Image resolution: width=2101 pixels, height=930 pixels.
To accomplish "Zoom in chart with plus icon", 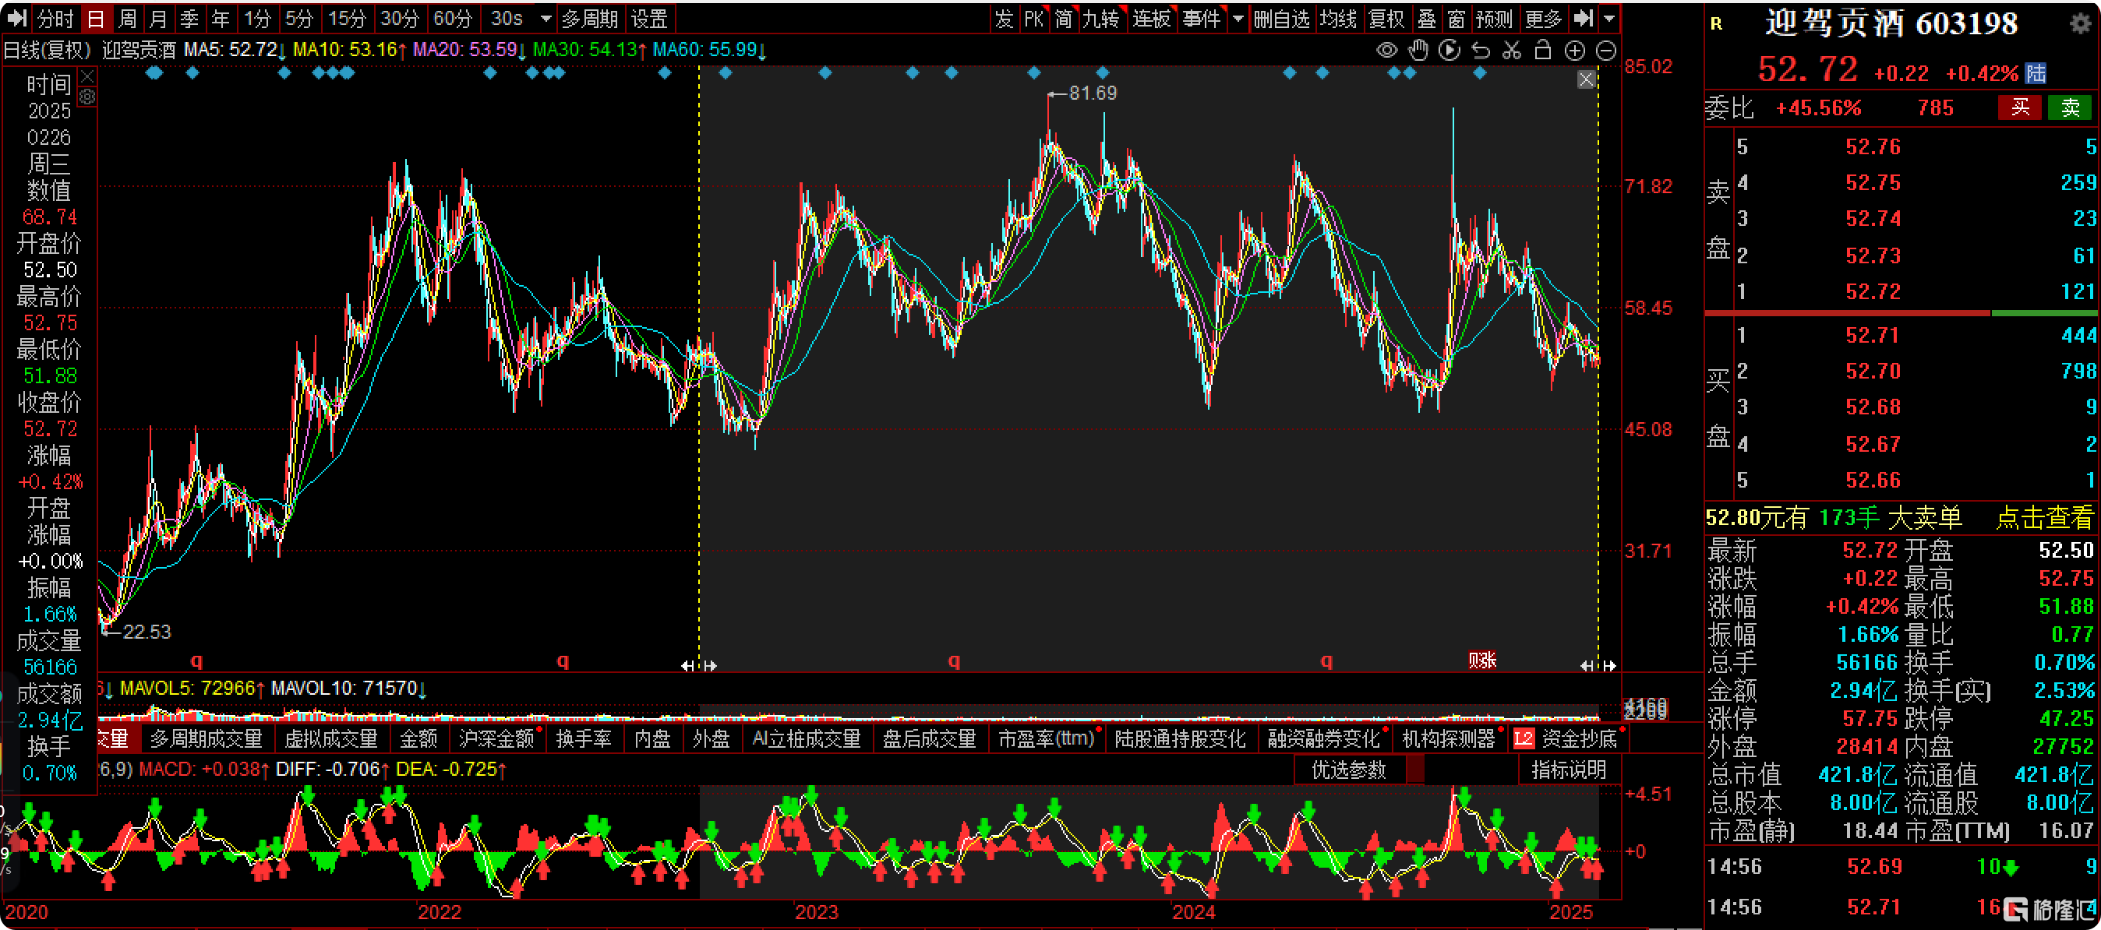I will tap(1574, 51).
